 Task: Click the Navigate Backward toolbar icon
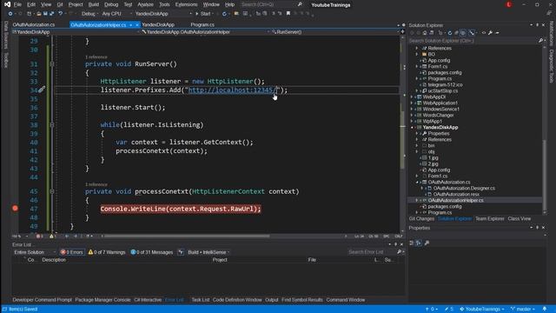click(x=10, y=14)
